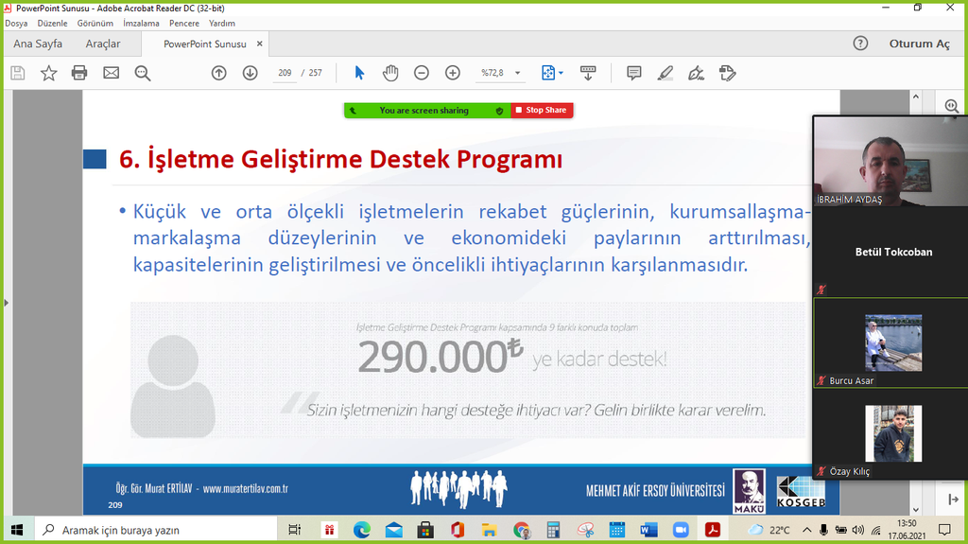This screenshot has height=544, width=968.
Task: Show hidden system tray icons
Action: (x=807, y=530)
